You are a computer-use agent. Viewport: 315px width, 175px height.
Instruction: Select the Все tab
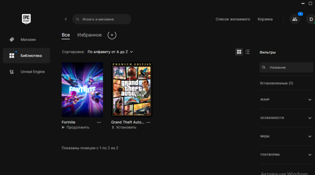tap(66, 35)
